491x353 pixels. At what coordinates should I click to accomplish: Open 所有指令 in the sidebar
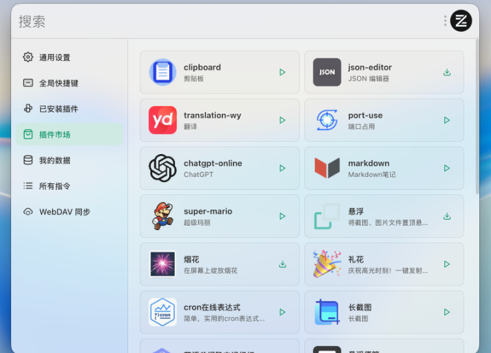(69, 186)
